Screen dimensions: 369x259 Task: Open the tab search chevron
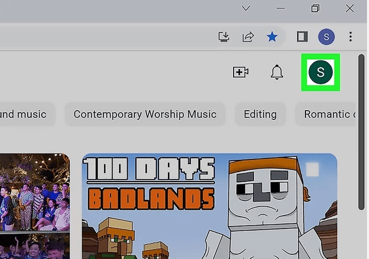[246, 9]
